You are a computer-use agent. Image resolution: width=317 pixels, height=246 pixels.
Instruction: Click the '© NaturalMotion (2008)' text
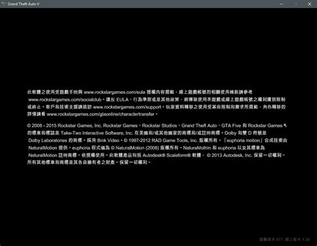point(135,147)
